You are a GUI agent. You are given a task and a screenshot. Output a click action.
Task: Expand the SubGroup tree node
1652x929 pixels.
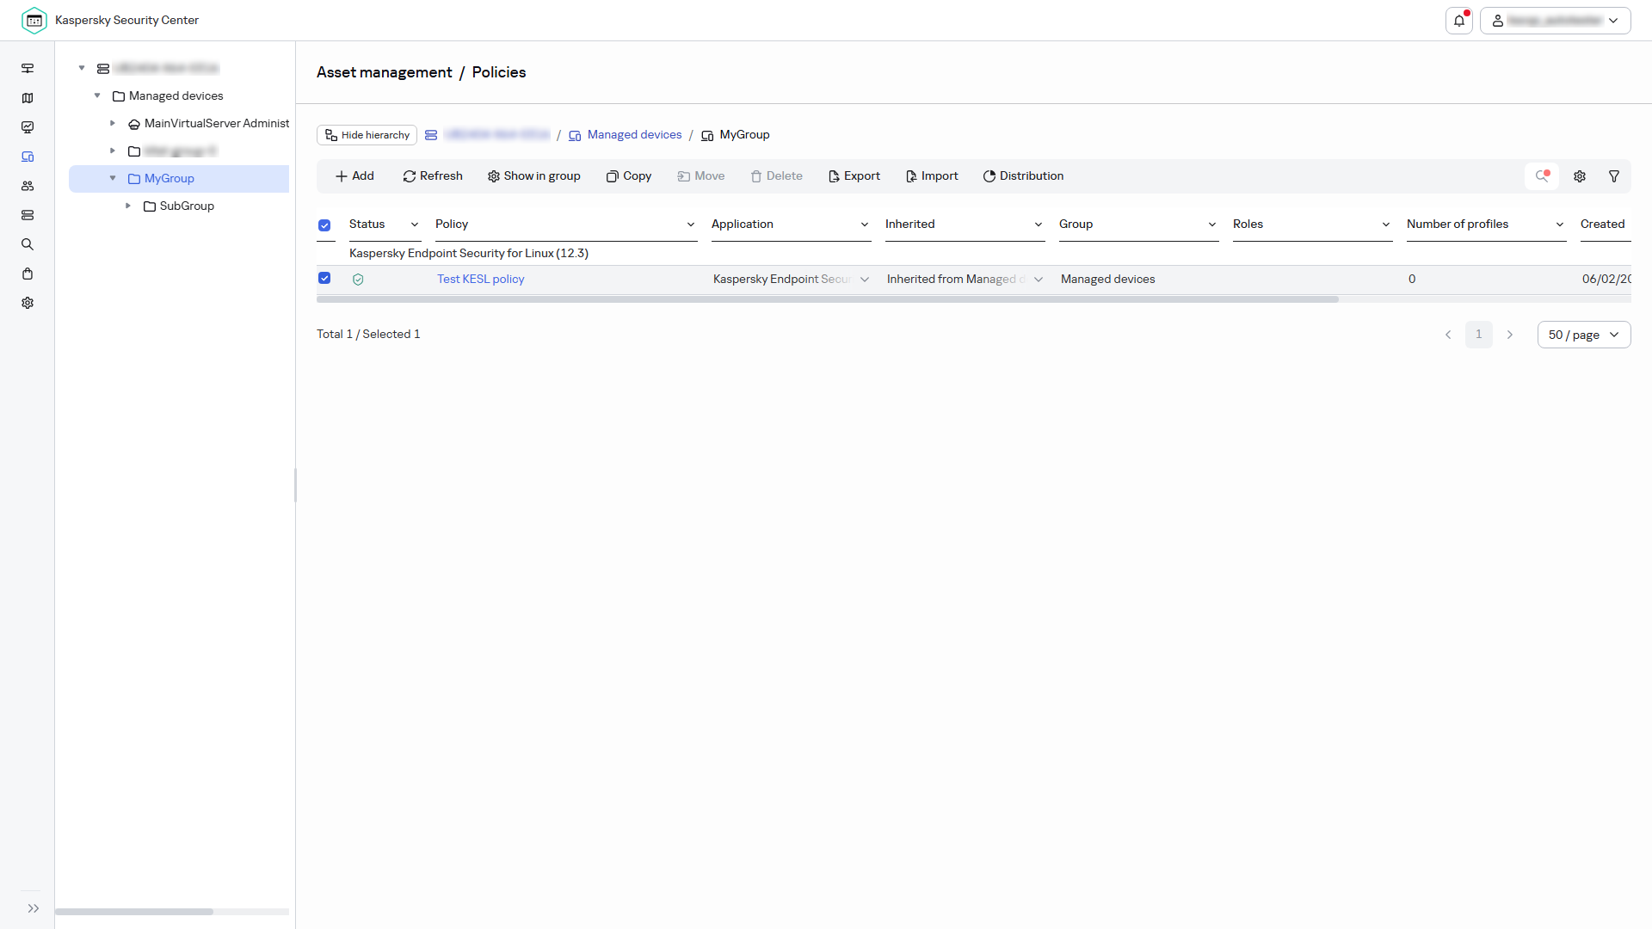[128, 206]
